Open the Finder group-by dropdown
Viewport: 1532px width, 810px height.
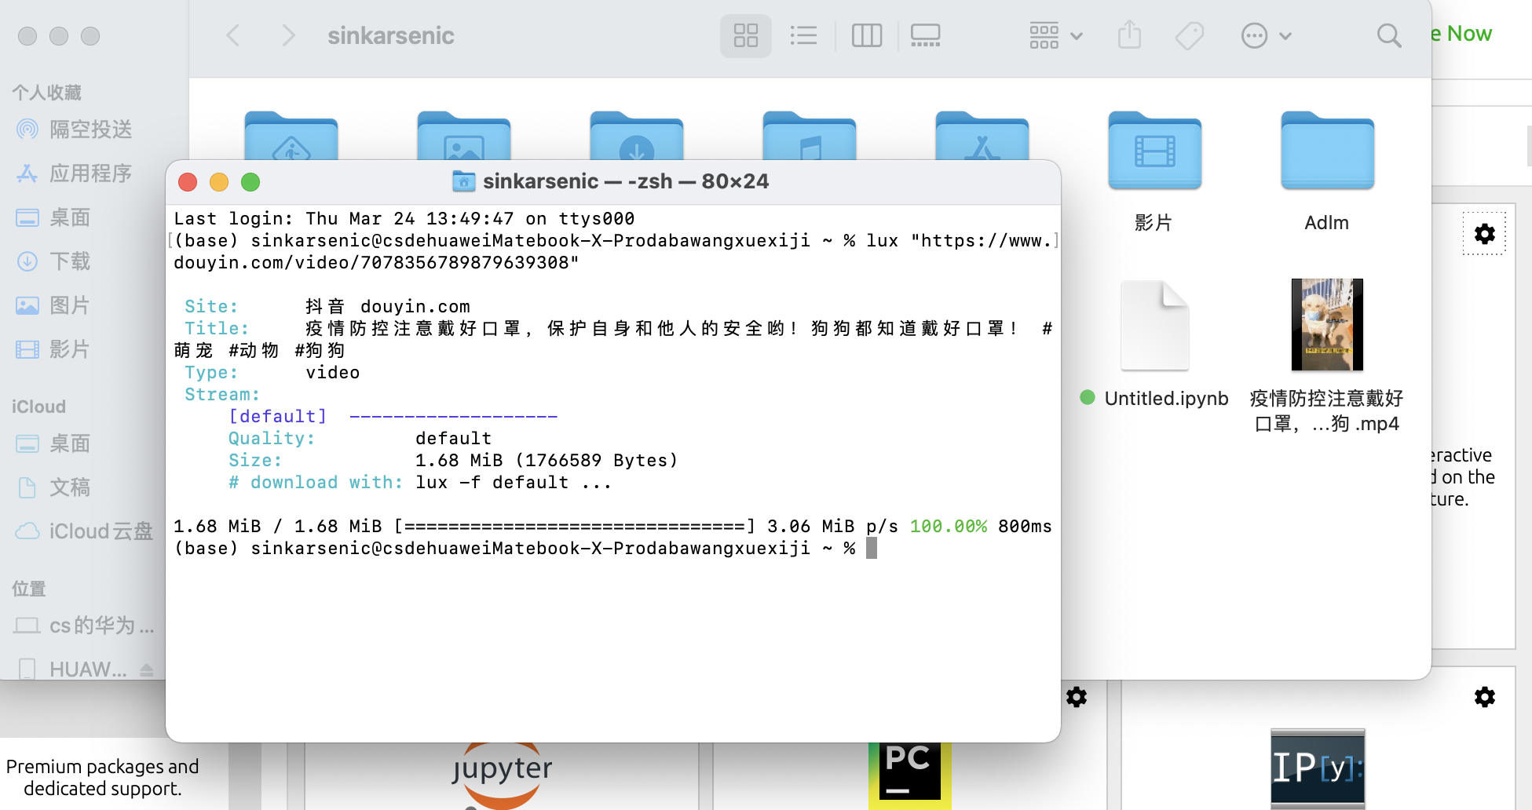point(1056,35)
